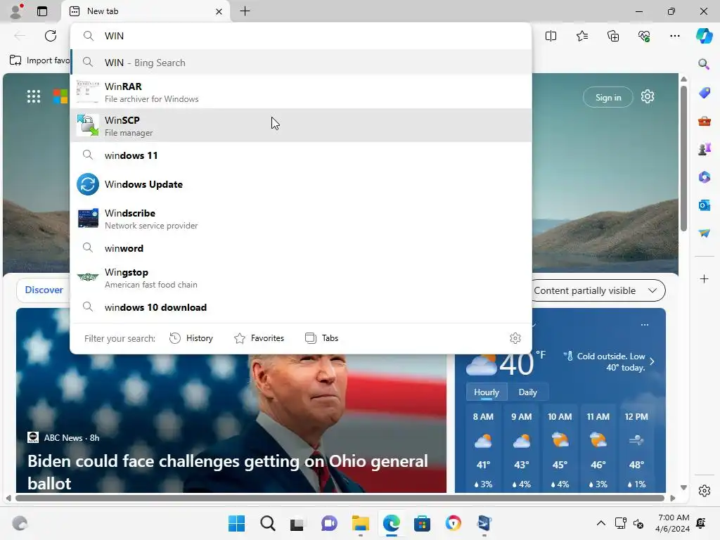Open Settings and more ellipsis menu

click(675, 36)
